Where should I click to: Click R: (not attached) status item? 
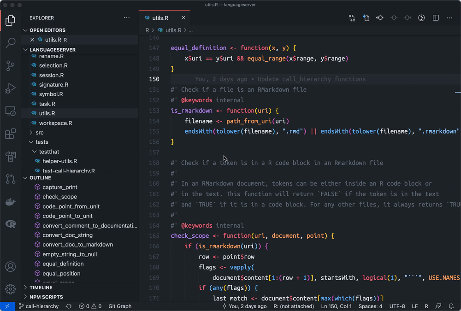pyautogui.click(x=294, y=306)
